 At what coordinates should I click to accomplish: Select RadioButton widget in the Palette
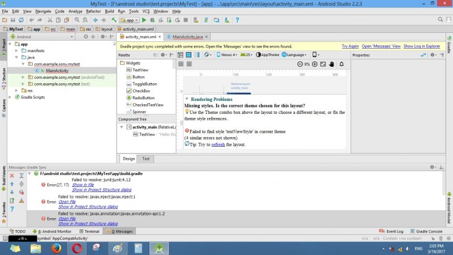click(143, 97)
